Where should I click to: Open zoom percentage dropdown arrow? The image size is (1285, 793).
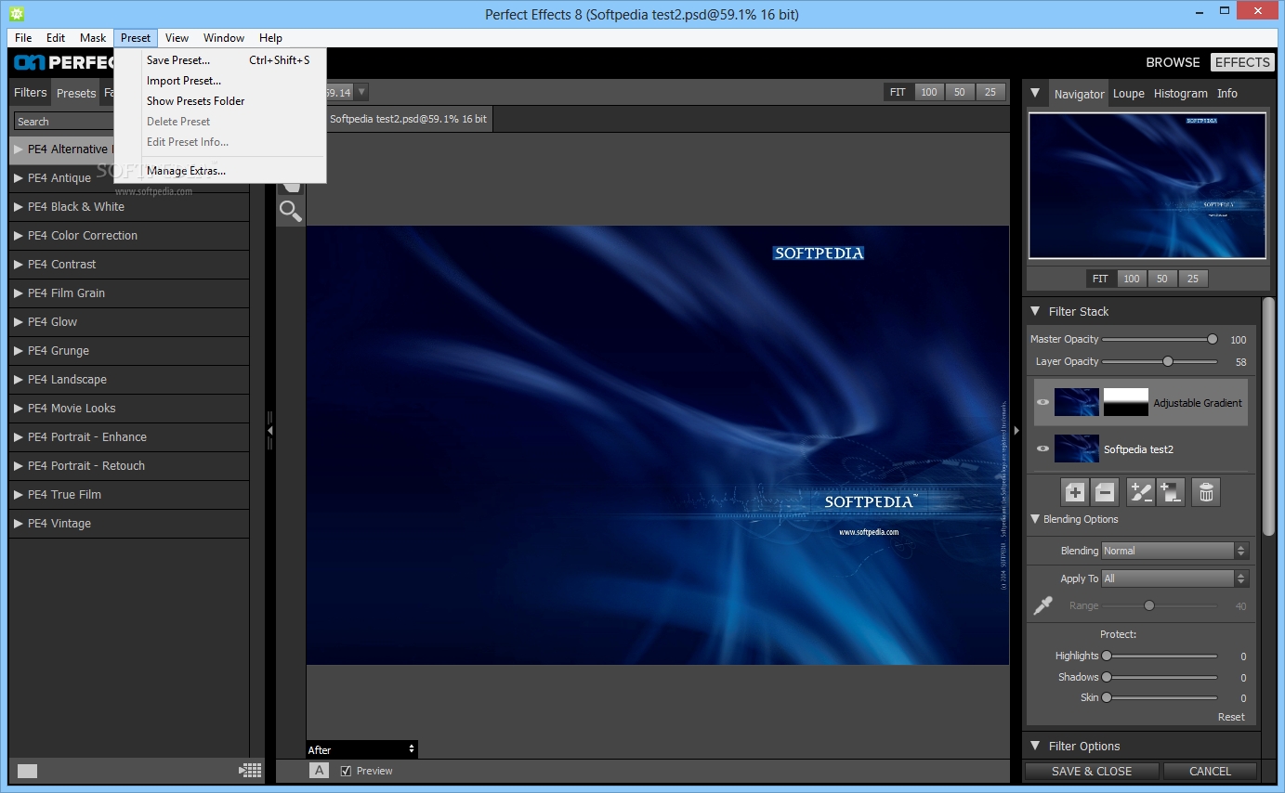(361, 92)
